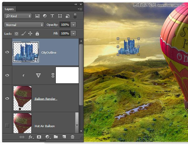Click the CityOutline layer name
This screenshot has height=145, width=188.
[x=49, y=53]
